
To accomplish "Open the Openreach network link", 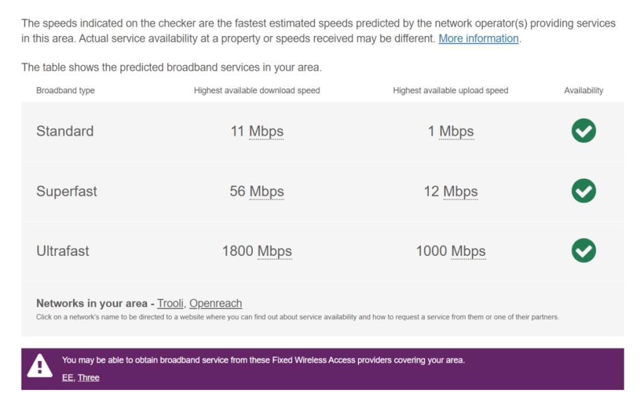I will [216, 303].
